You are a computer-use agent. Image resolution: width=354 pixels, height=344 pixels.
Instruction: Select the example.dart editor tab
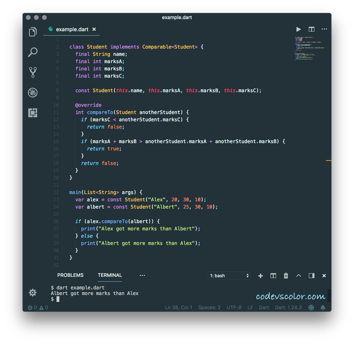pyautogui.click(x=71, y=30)
